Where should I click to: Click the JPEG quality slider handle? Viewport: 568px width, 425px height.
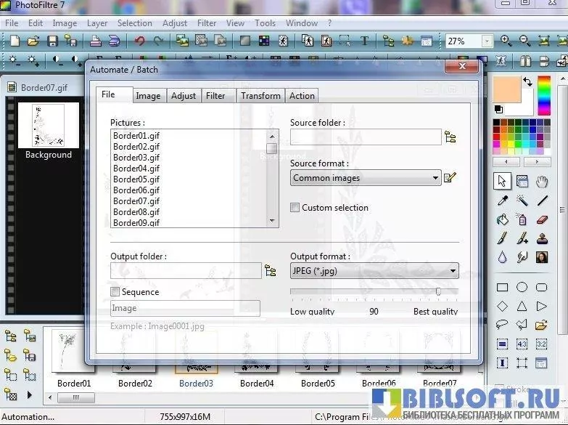438,291
